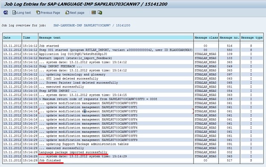Click '... GUI load deleted successfully' message

(x=69, y=79)
